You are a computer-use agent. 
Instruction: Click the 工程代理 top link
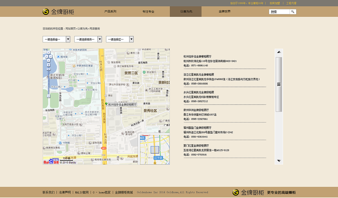(291, 3)
